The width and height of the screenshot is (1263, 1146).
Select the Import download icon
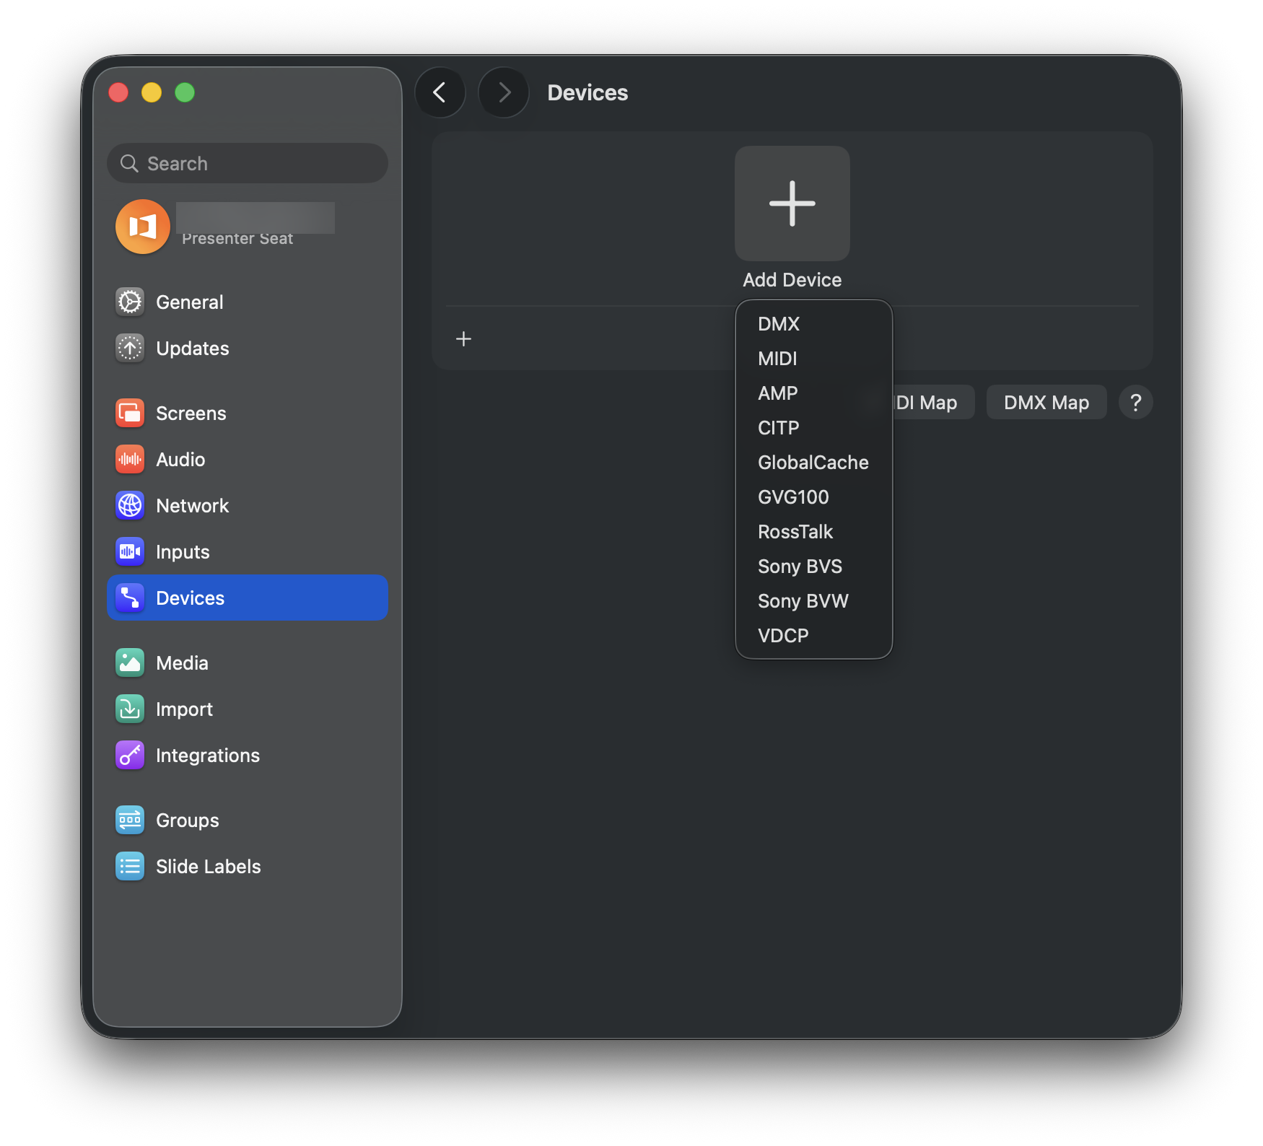(x=130, y=709)
